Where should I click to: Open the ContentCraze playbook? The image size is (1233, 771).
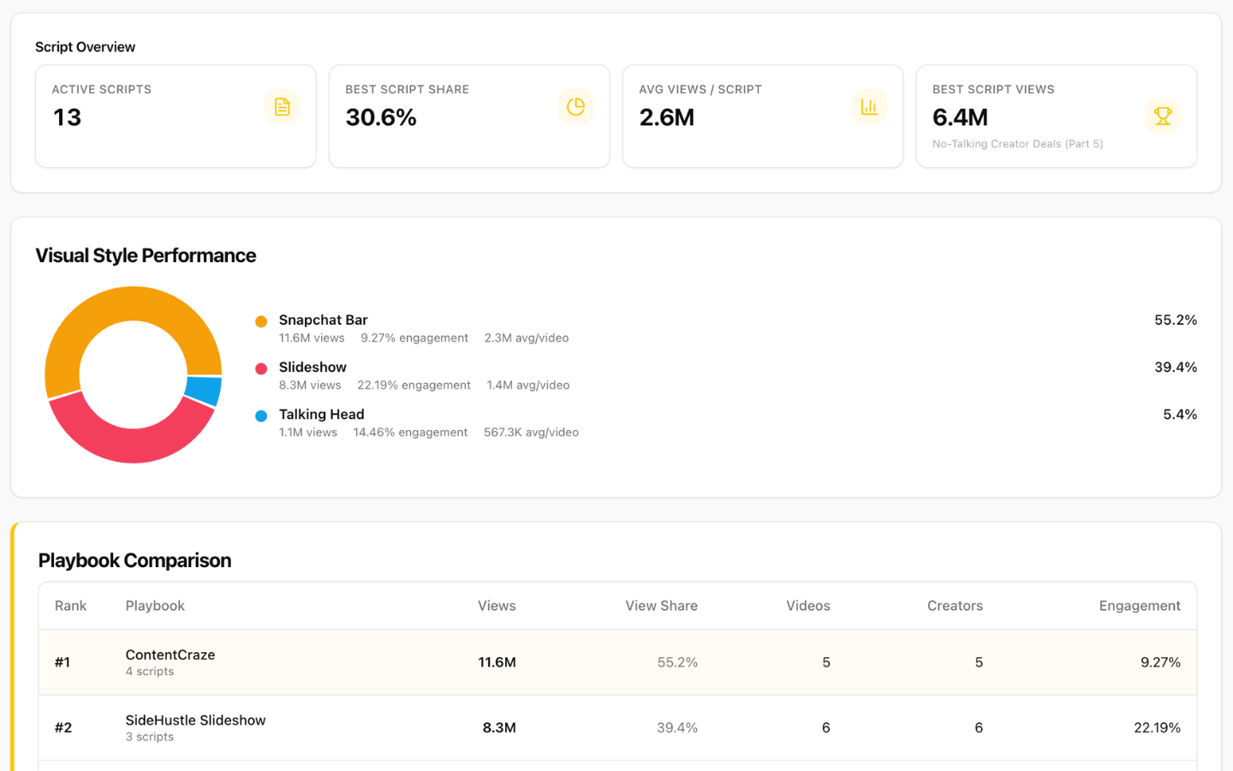[x=170, y=654]
